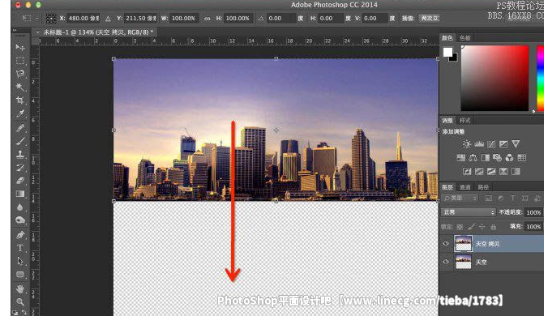Click the background color swatch
The width and height of the screenshot is (548, 316).
coord(453,58)
